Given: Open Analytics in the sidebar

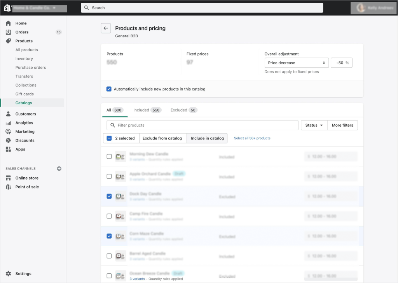Looking at the screenshot, I should coord(24,122).
